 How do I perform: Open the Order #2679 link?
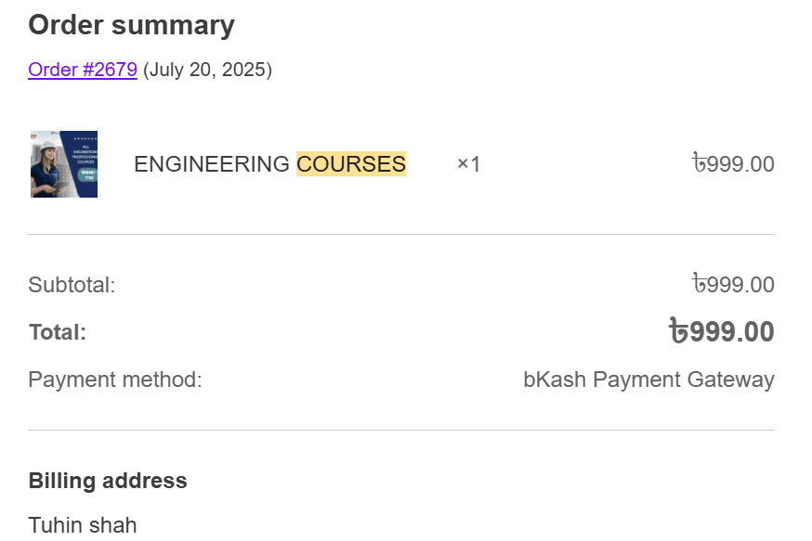pyautogui.click(x=83, y=70)
